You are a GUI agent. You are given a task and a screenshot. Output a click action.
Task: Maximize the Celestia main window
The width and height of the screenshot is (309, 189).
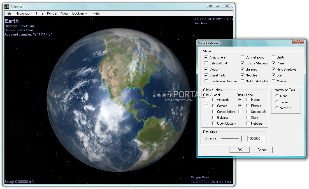pyautogui.click(x=218, y=6)
